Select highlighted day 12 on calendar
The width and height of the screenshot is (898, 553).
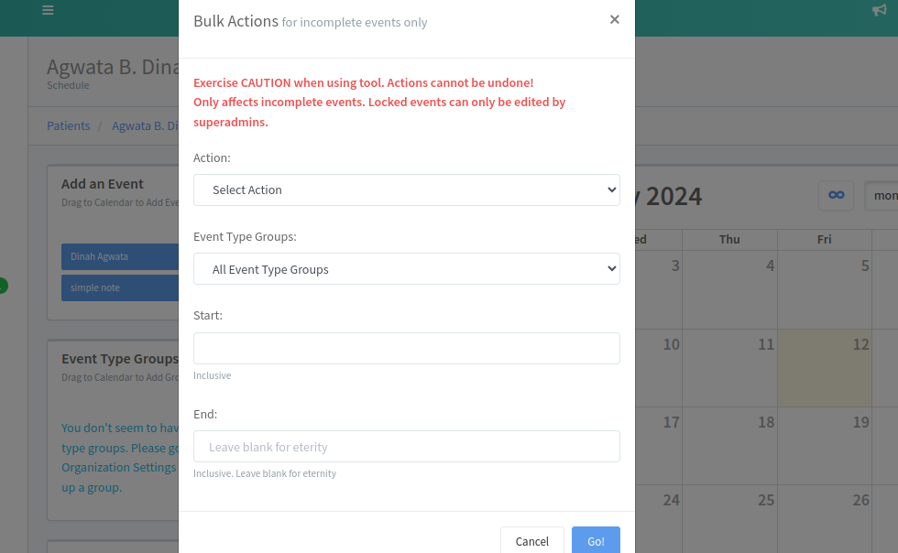tap(824, 368)
